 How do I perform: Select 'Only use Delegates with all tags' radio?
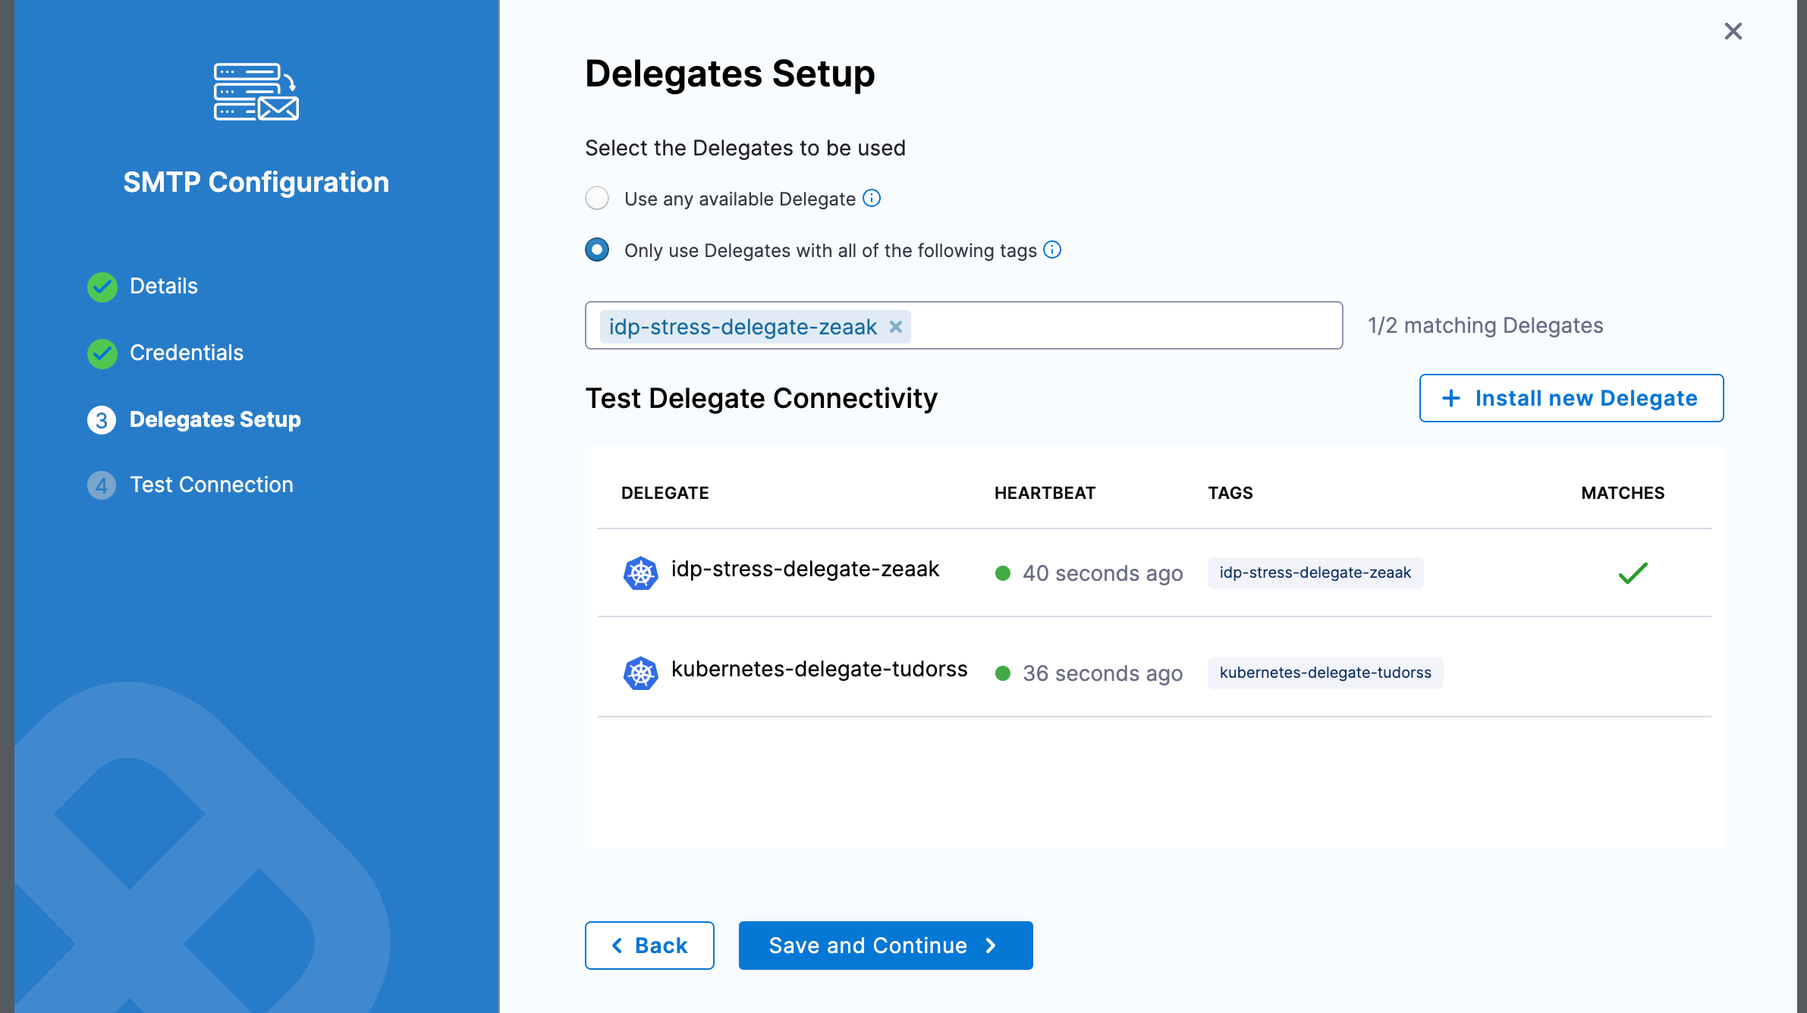[x=597, y=249]
